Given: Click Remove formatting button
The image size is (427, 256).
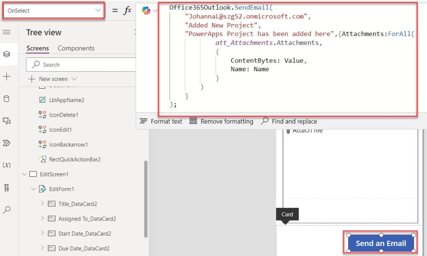Looking at the screenshot, I should pyautogui.click(x=221, y=121).
